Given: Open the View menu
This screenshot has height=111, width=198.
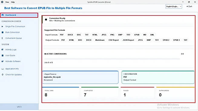Looking at the screenshot, I should 7,2.
